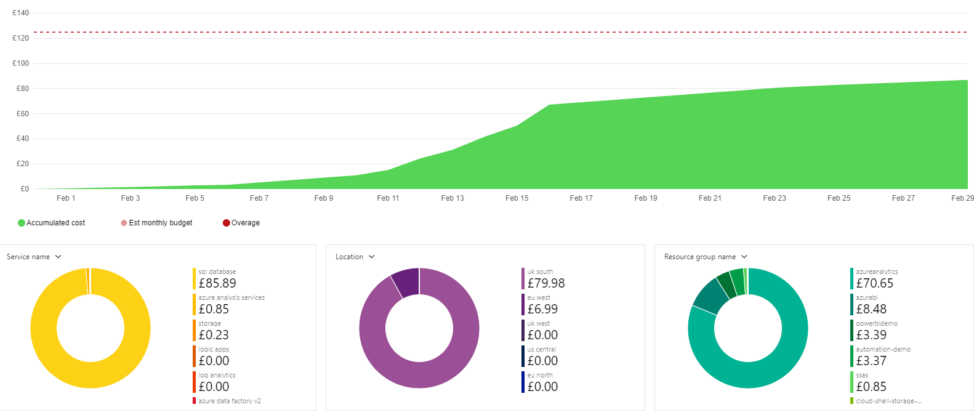Click the red Overage legend dot

click(x=226, y=223)
